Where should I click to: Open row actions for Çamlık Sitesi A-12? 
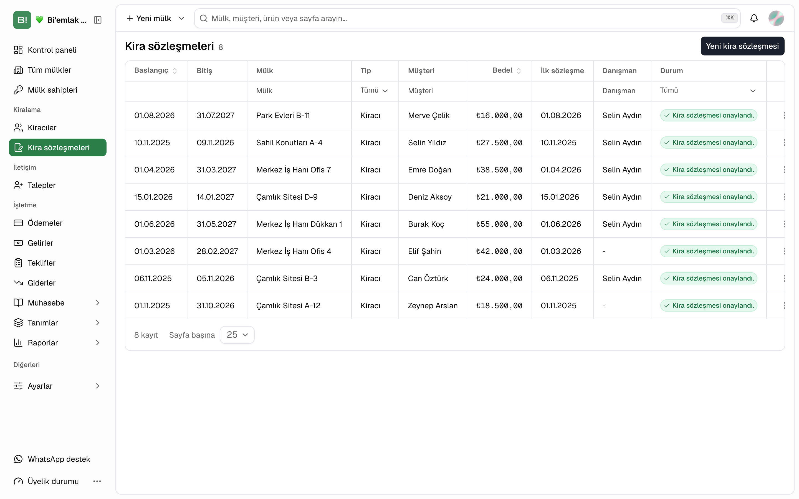click(783, 305)
